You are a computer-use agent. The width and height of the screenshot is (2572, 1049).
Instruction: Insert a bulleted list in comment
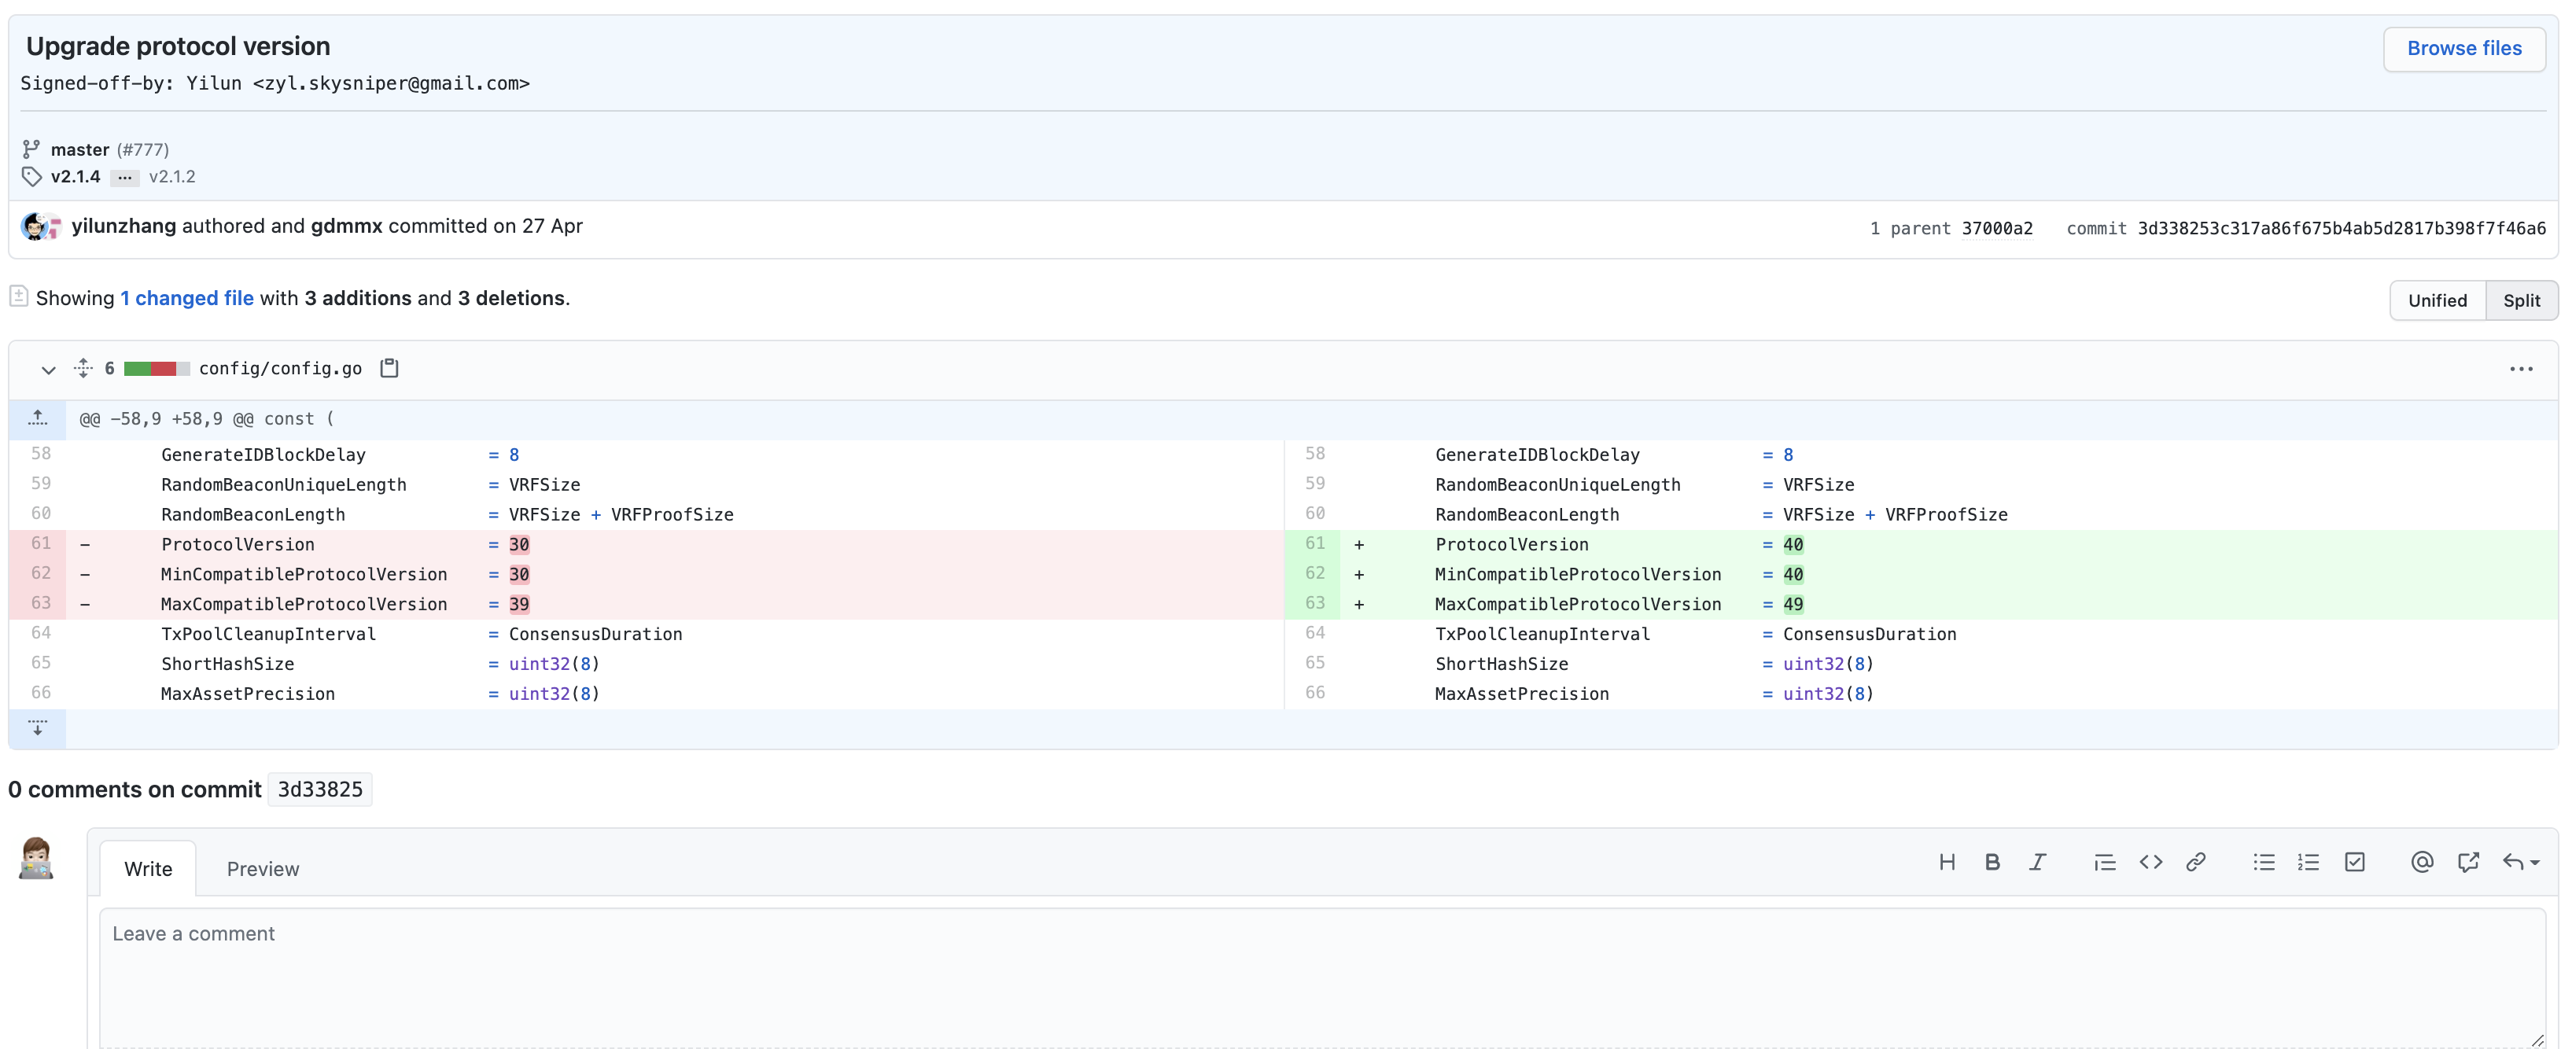[x=2262, y=863]
